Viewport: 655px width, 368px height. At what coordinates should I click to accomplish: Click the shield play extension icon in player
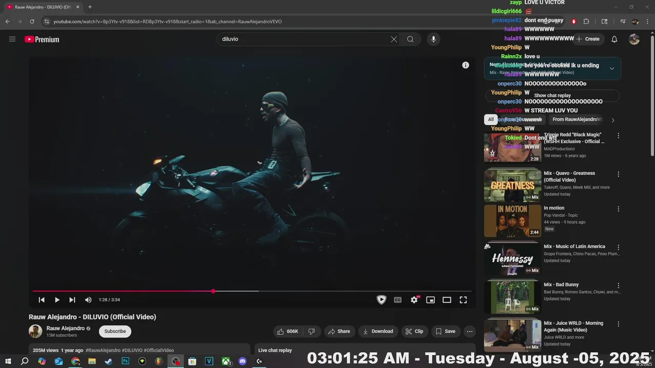[x=381, y=300]
